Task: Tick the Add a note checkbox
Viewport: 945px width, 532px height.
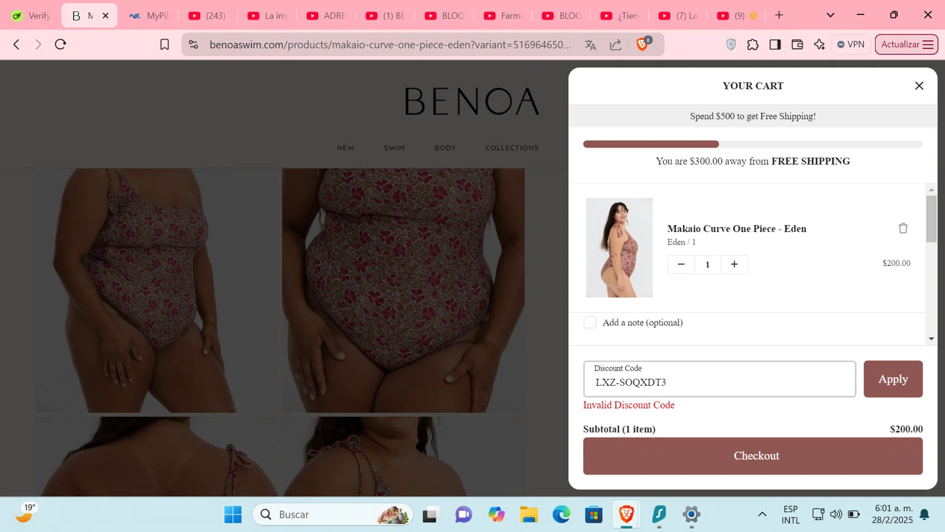Action: click(590, 322)
